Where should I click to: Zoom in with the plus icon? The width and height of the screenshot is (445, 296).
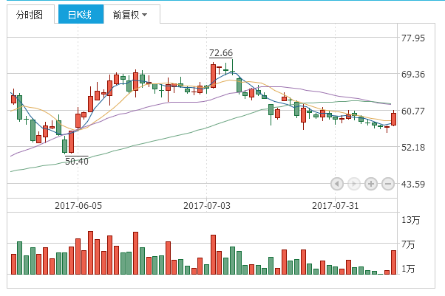[x=370, y=184]
